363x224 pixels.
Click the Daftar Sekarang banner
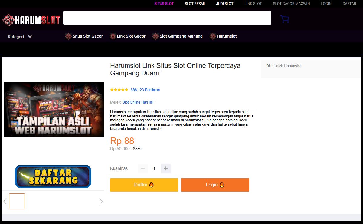[53, 176]
